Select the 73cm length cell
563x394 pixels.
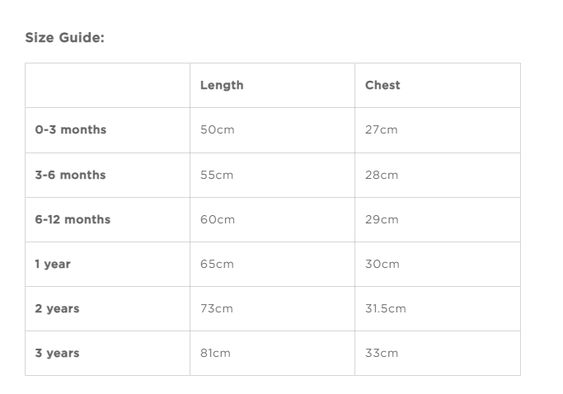[217, 308]
